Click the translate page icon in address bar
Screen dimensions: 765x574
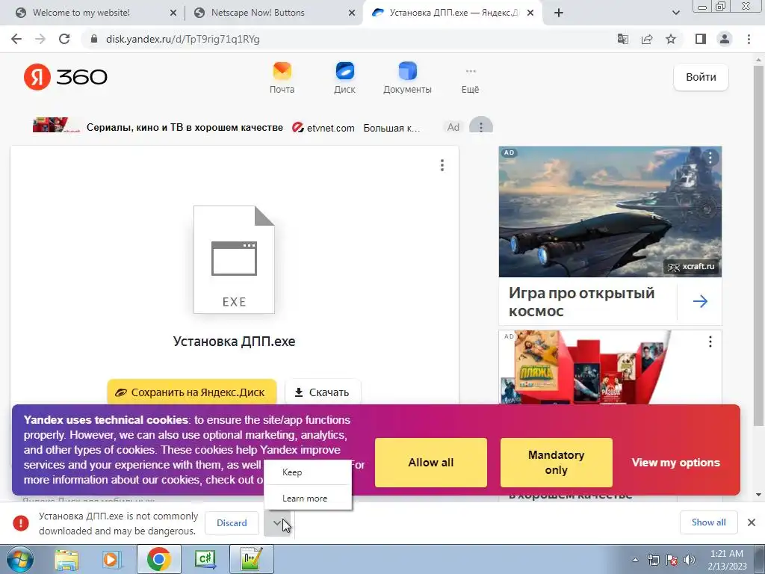point(623,39)
